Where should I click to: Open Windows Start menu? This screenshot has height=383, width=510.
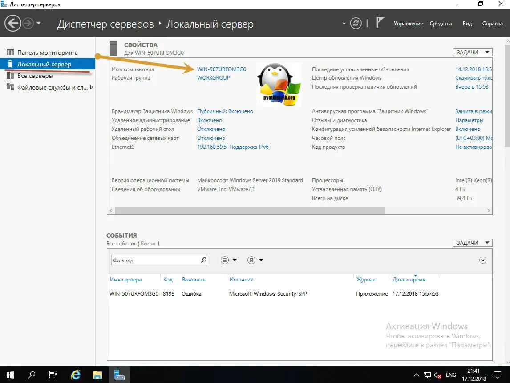(10, 375)
